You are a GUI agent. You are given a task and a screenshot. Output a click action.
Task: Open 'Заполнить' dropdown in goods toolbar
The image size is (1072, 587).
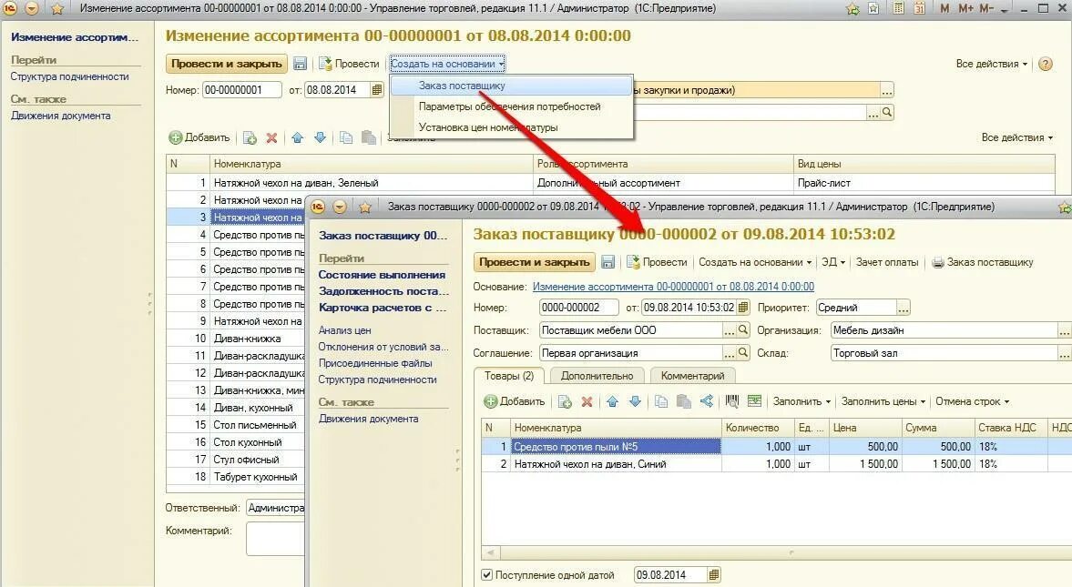[801, 402]
